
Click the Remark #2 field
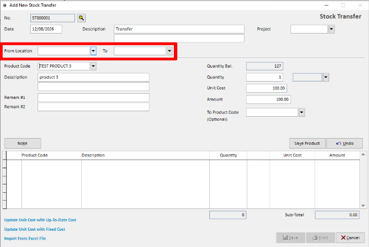94,107
